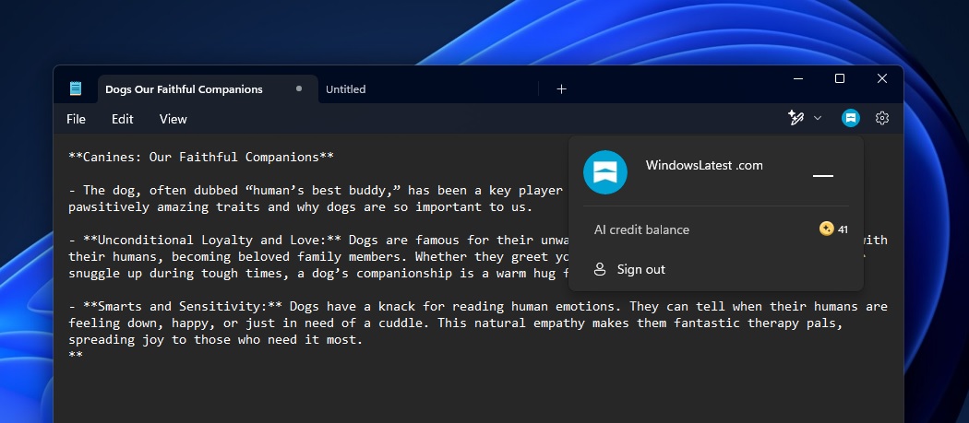Screen dimensions: 969x423
Task: Open Notepad settings gear
Action: [x=882, y=118]
